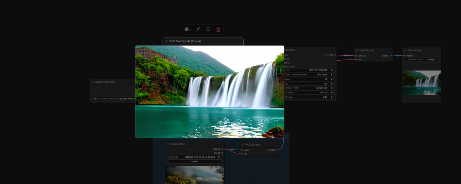Increment the seed value arrow

[332, 70]
